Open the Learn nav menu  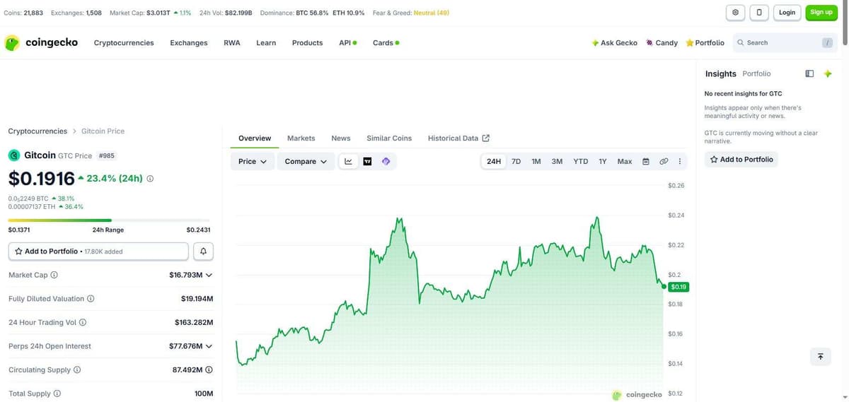[x=266, y=42]
